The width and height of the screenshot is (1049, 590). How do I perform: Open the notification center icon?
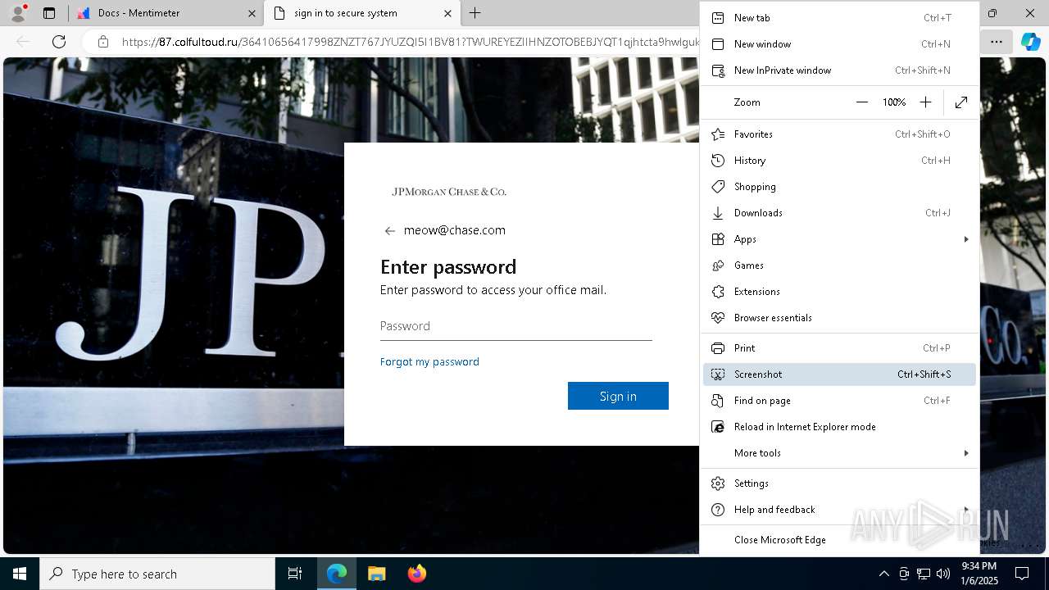click(1022, 574)
